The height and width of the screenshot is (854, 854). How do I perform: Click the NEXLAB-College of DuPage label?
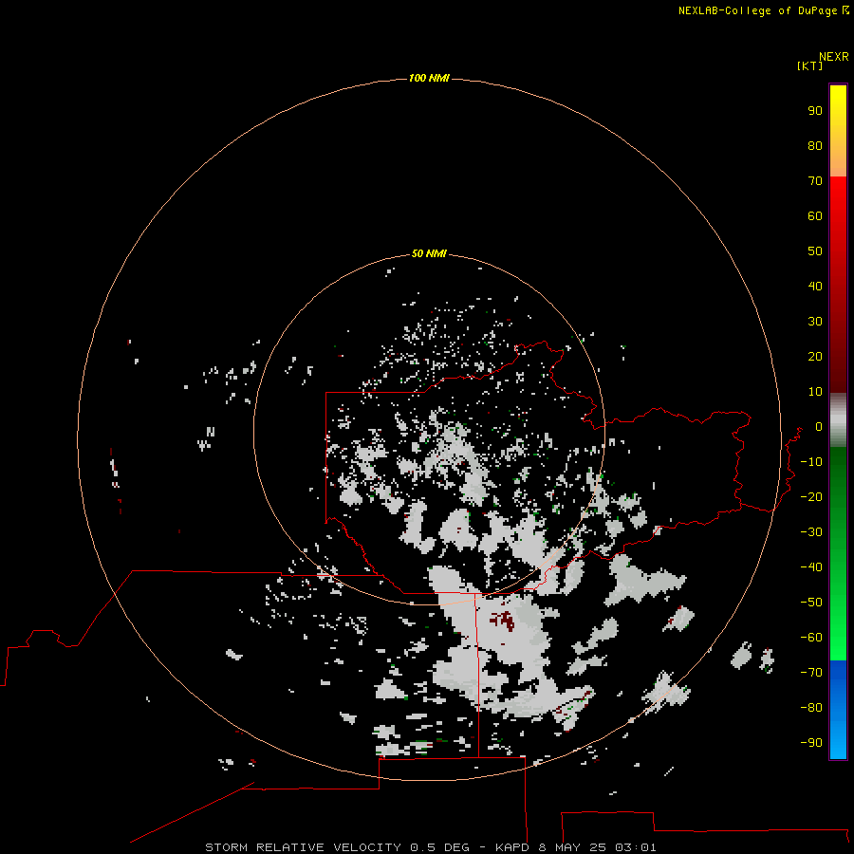pos(757,10)
